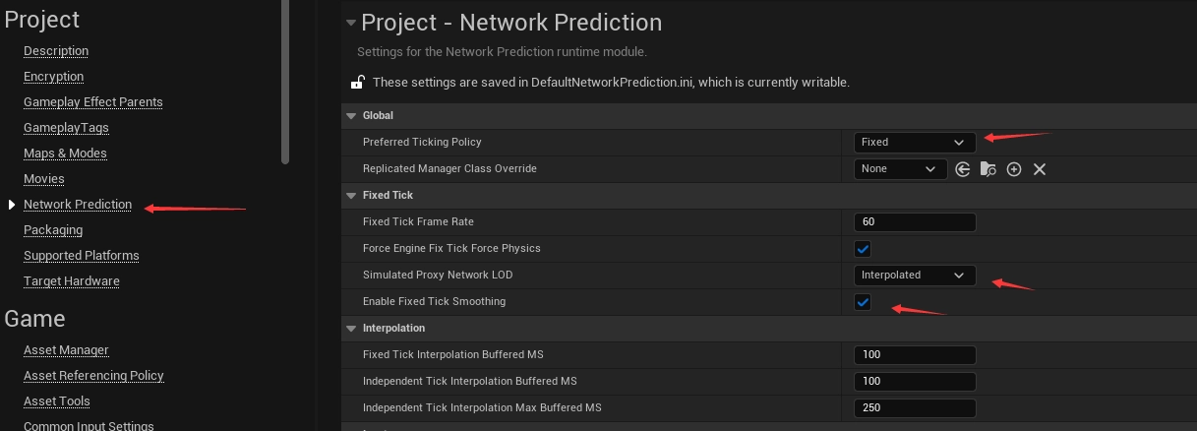Click the unlocked padlock icon
The image size is (1197, 431).
(358, 83)
